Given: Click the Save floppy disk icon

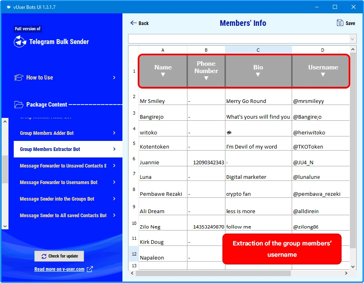Looking at the screenshot, I should pyautogui.click(x=340, y=23).
